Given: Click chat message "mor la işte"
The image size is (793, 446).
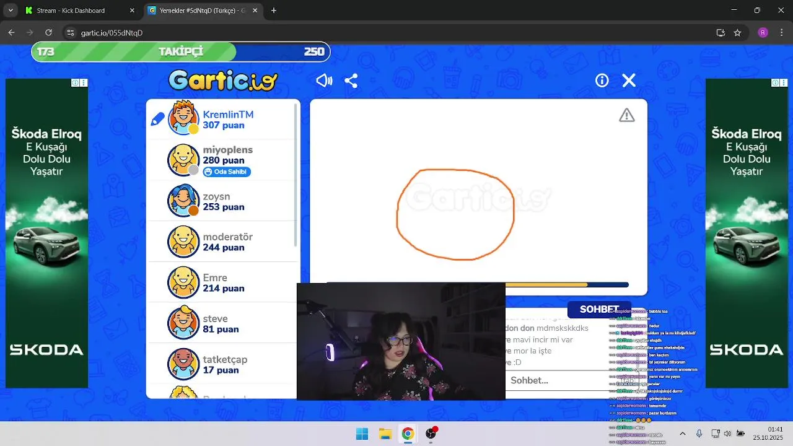Looking at the screenshot, I should point(532,351).
